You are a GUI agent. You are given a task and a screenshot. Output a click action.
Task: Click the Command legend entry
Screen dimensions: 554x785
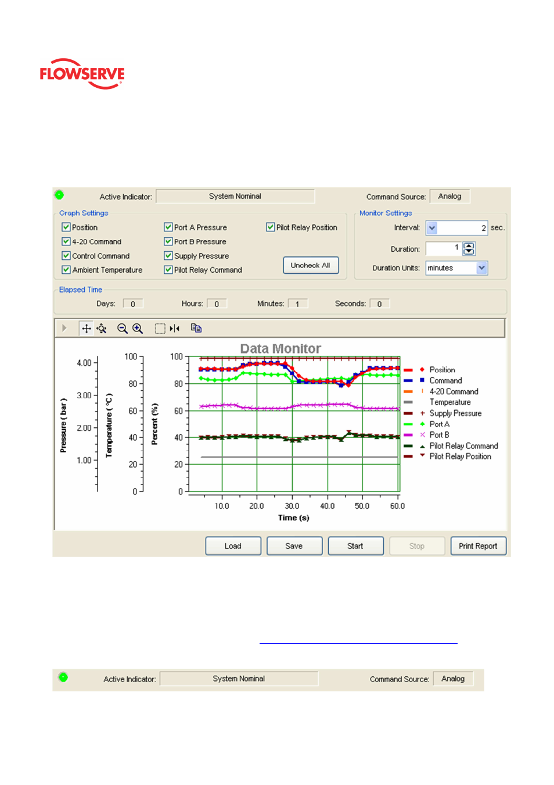433,380
